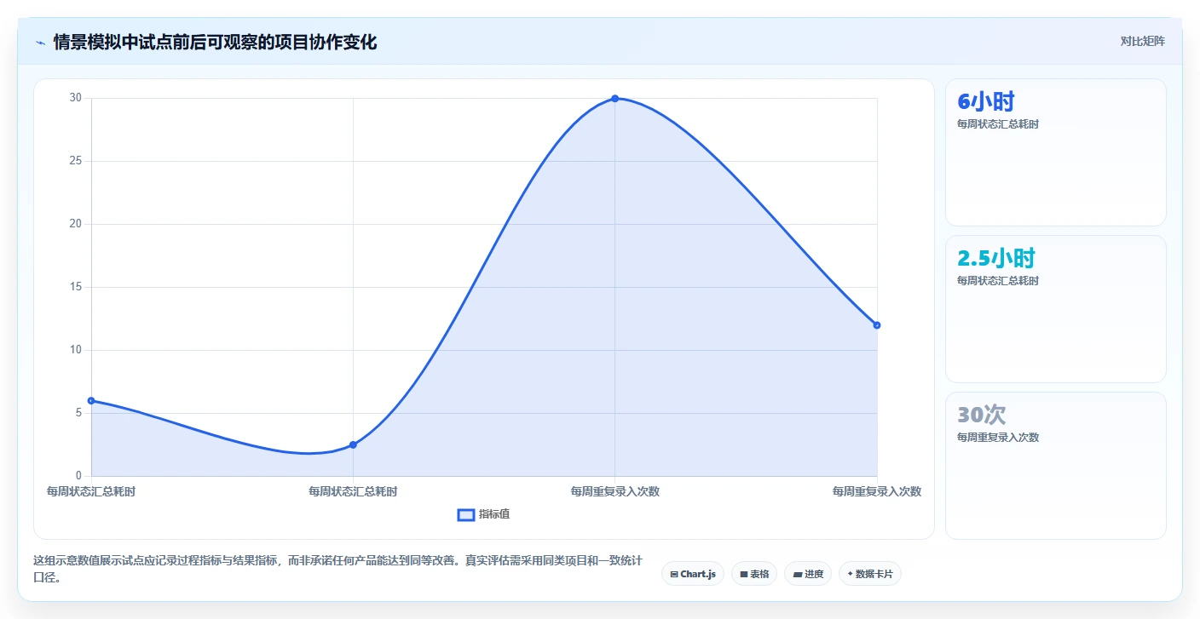Select the 数据卡片 tag pill
The image size is (1200, 619).
870,574
